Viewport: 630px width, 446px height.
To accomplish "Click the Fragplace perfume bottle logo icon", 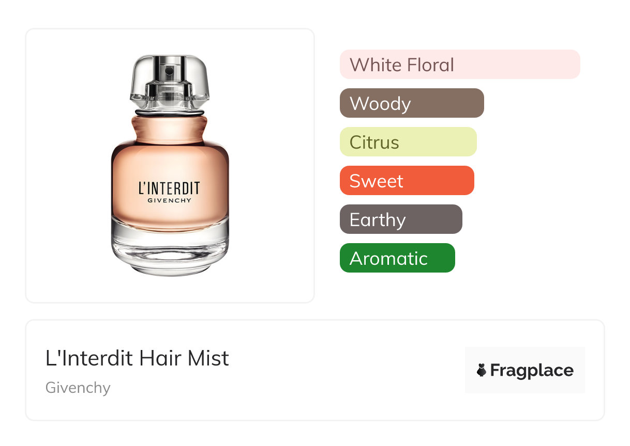I will (482, 370).
